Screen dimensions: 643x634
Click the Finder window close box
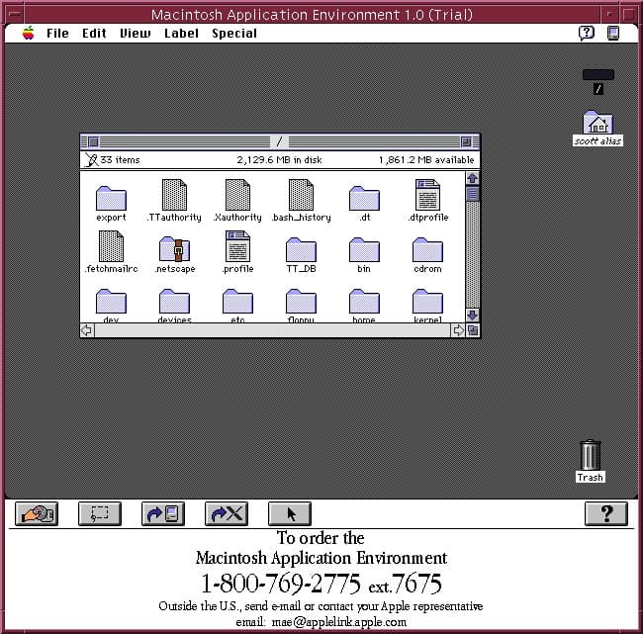(x=93, y=141)
